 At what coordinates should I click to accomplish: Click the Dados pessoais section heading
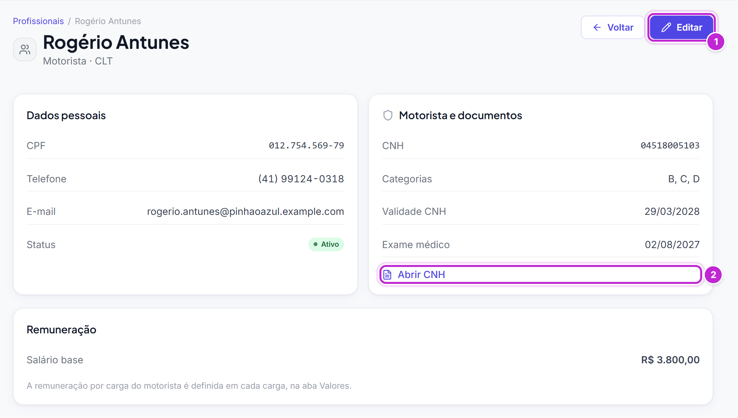[66, 116]
